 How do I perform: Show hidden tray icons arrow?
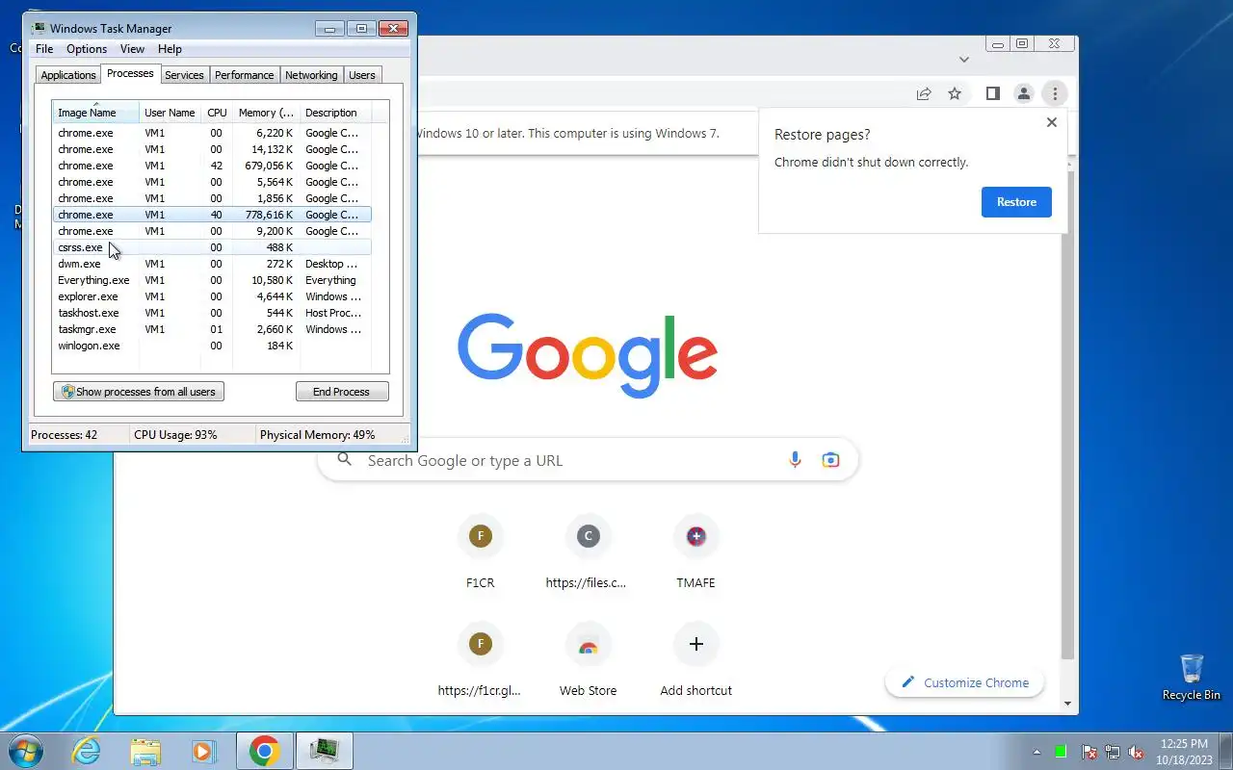click(x=1037, y=752)
